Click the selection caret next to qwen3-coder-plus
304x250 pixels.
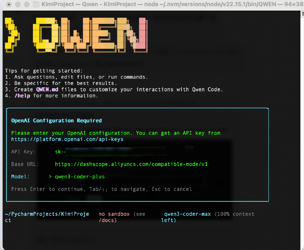pos(50,176)
